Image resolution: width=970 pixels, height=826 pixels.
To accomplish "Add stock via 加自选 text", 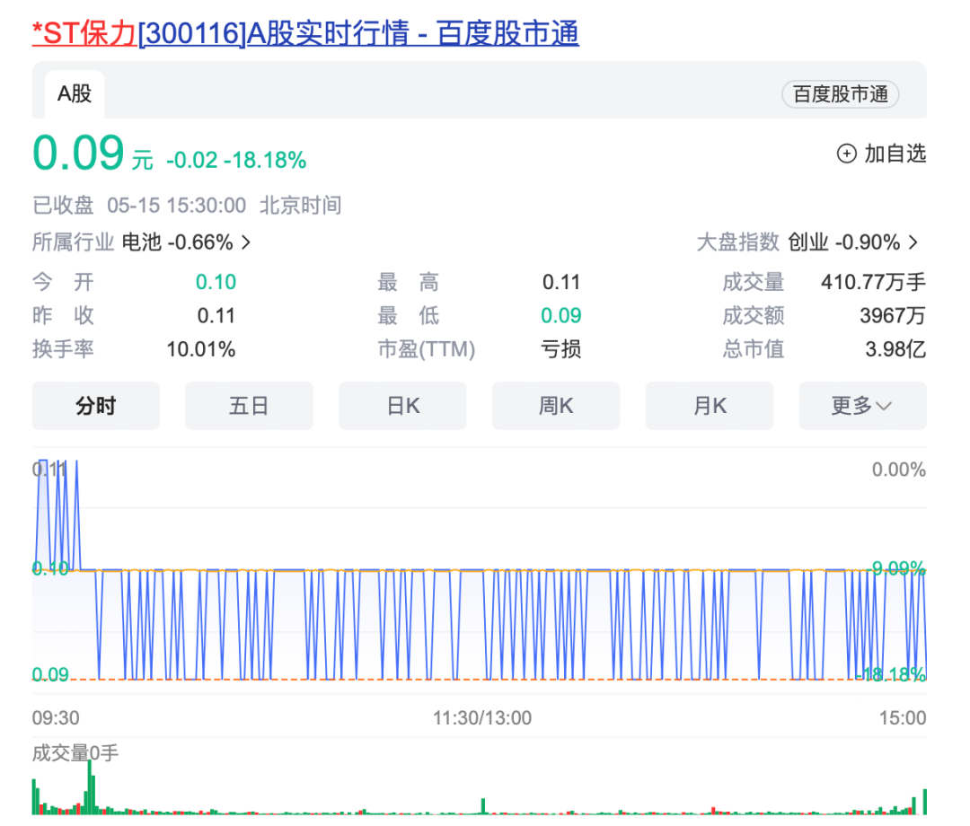I will click(895, 154).
